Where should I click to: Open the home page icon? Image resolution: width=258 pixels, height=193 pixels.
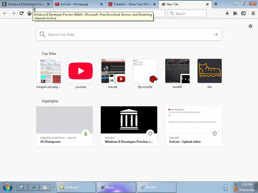pyautogui.click(x=29, y=13)
